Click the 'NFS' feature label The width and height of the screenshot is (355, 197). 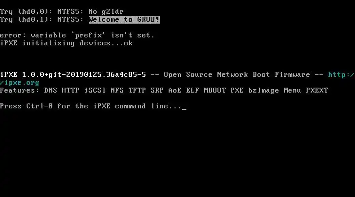pos(117,91)
